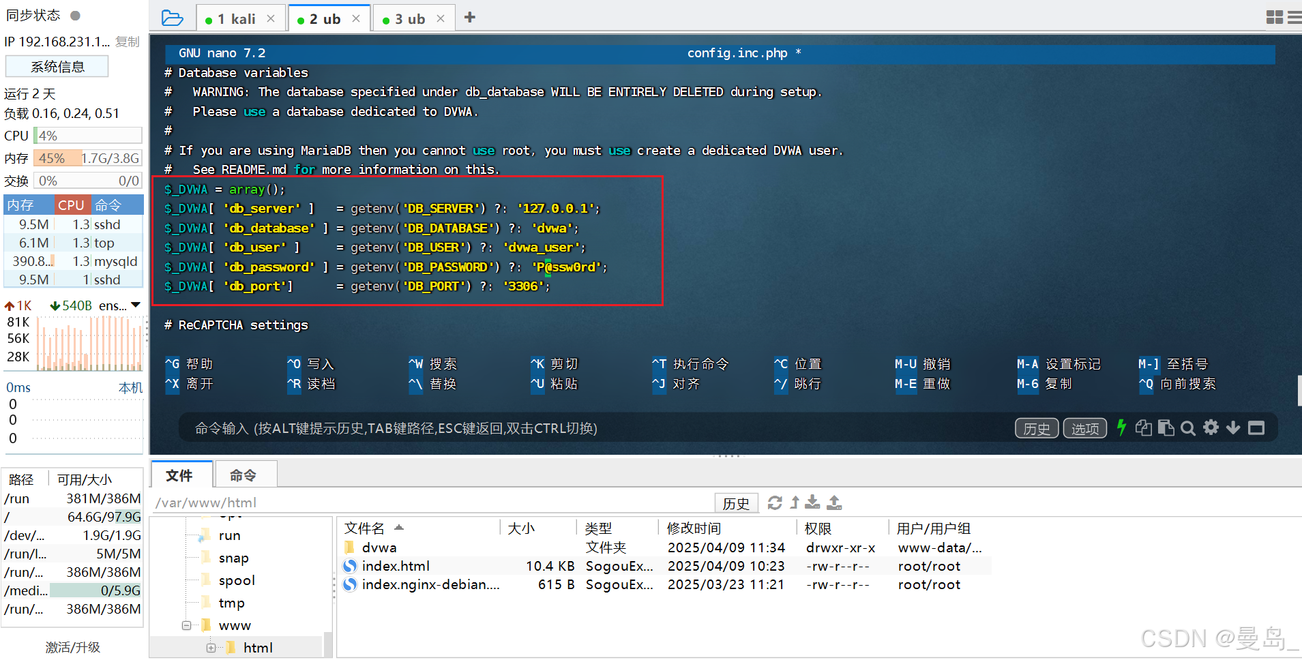Viewport: 1302px width, 660px height.
Task: Click the 历史 button in command bar
Action: pyautogui.click(x=1037, y=428)
